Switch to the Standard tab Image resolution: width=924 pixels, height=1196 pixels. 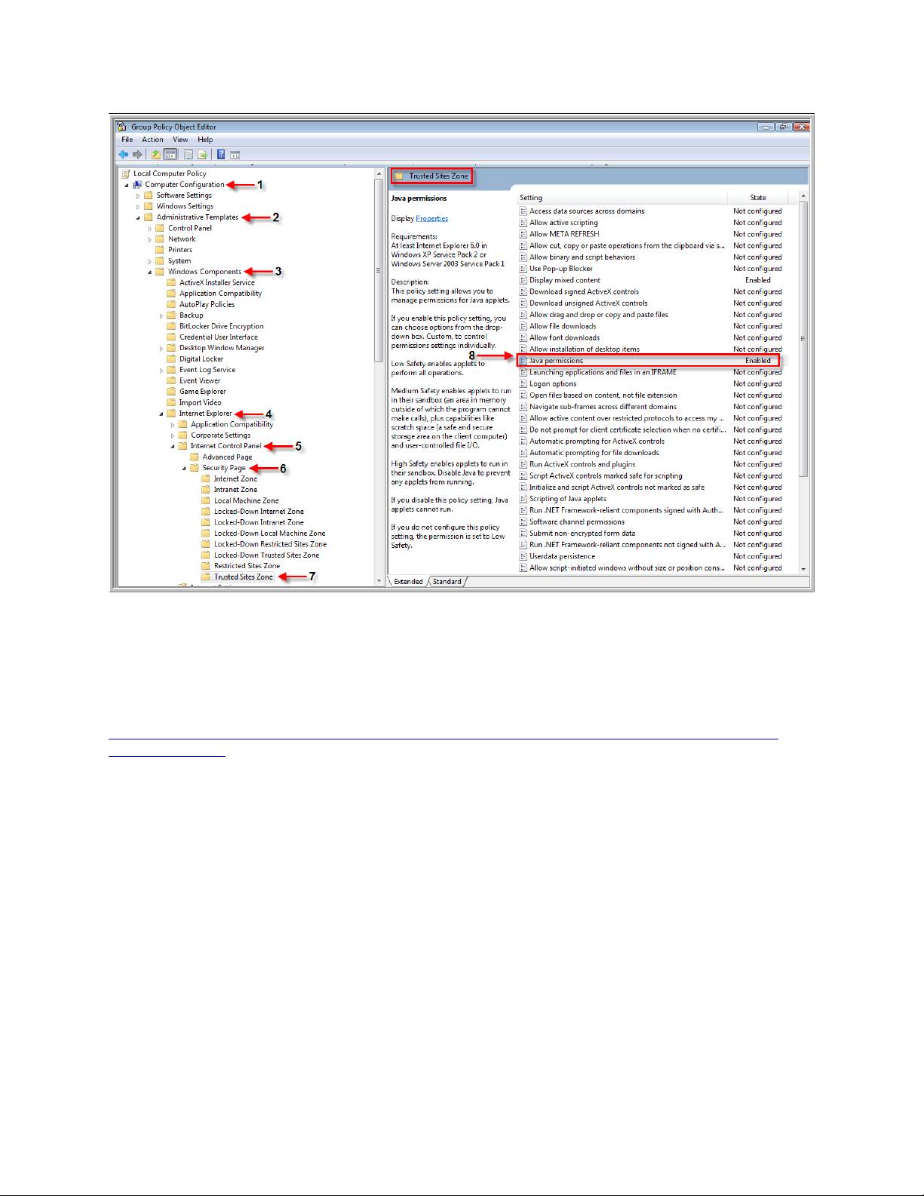(x=447, y=582)
